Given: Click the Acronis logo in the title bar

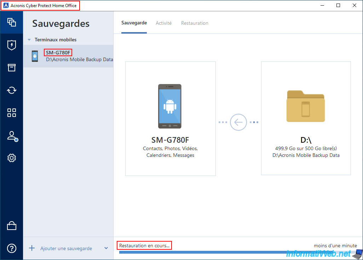Looking at the screenshot, I should tap(6, 5).
